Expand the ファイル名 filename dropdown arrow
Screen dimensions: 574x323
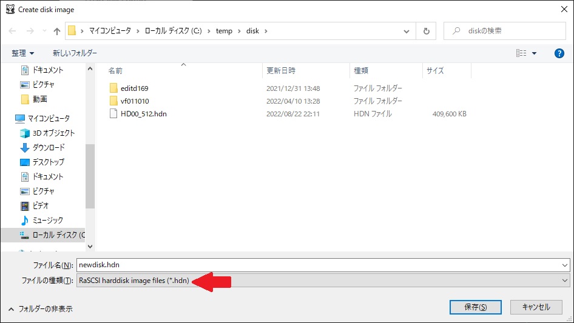(x=566, y=265)
